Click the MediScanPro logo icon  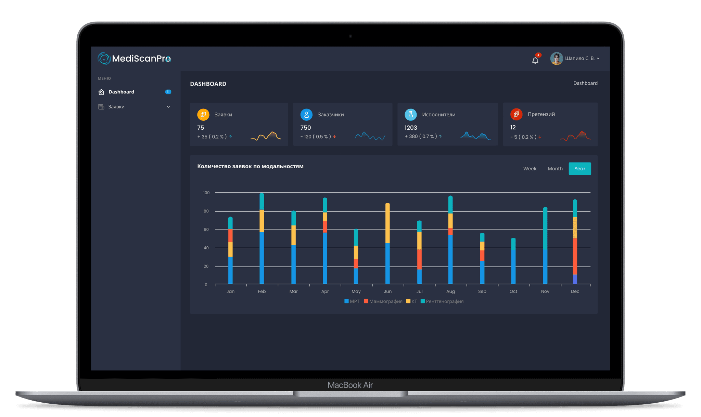[104, 58]
